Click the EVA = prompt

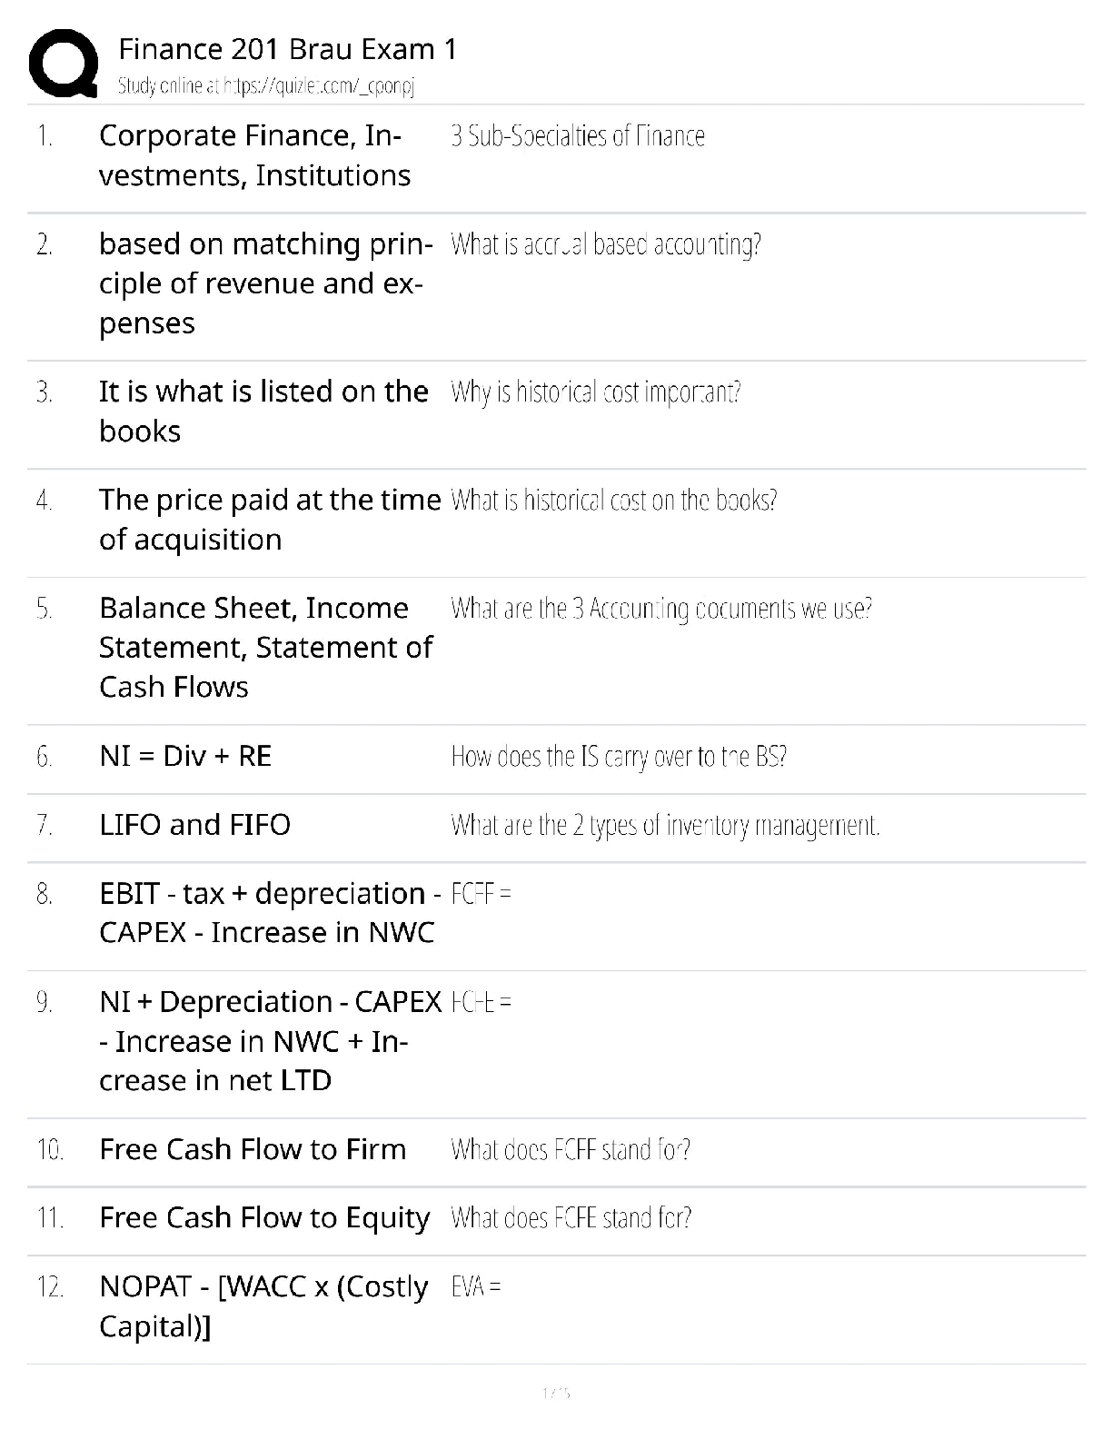coord(476,1287)
